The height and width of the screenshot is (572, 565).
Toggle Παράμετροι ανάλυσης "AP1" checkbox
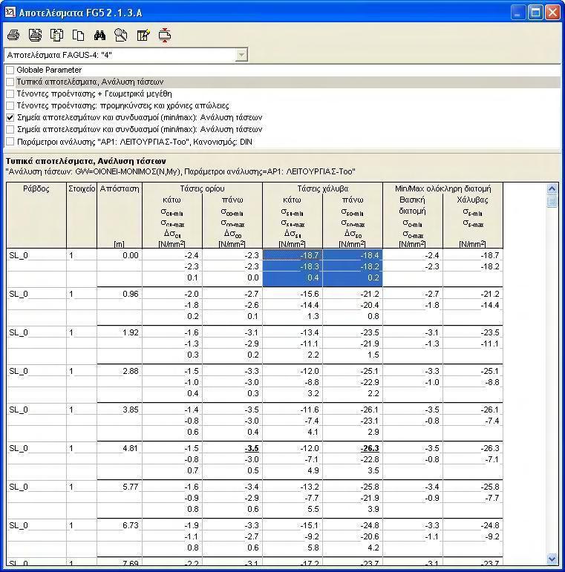pyautogui.click(x=10, y=142)
